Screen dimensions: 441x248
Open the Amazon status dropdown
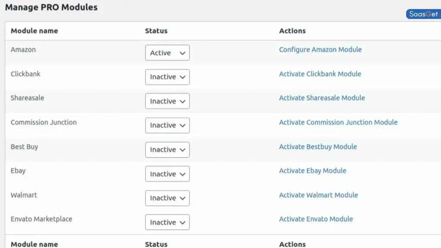point(168,53)
